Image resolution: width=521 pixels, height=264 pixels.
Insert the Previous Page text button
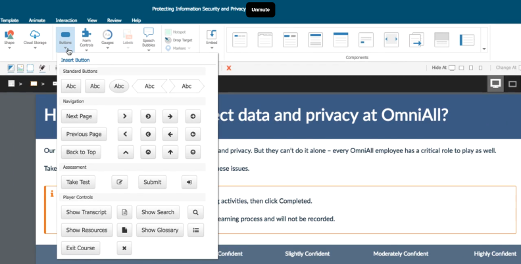84,135
